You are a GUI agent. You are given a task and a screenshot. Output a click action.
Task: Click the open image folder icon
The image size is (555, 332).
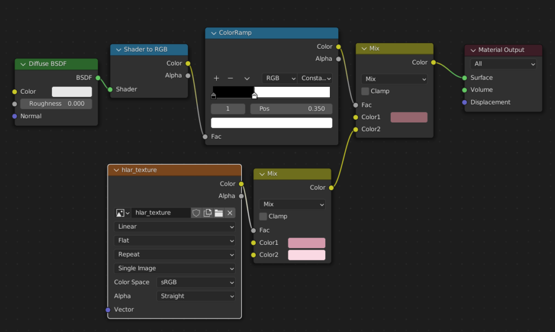point(218,213)
